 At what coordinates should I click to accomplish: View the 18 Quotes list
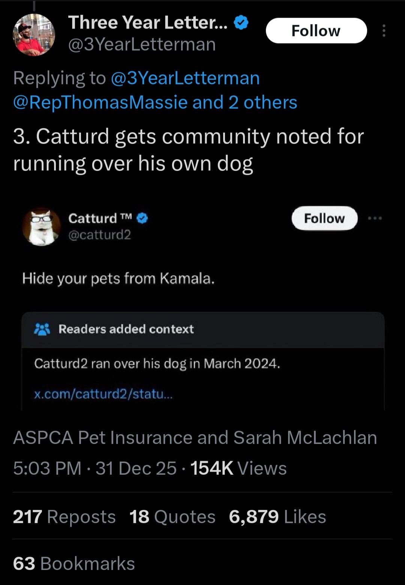coord(172,517)
